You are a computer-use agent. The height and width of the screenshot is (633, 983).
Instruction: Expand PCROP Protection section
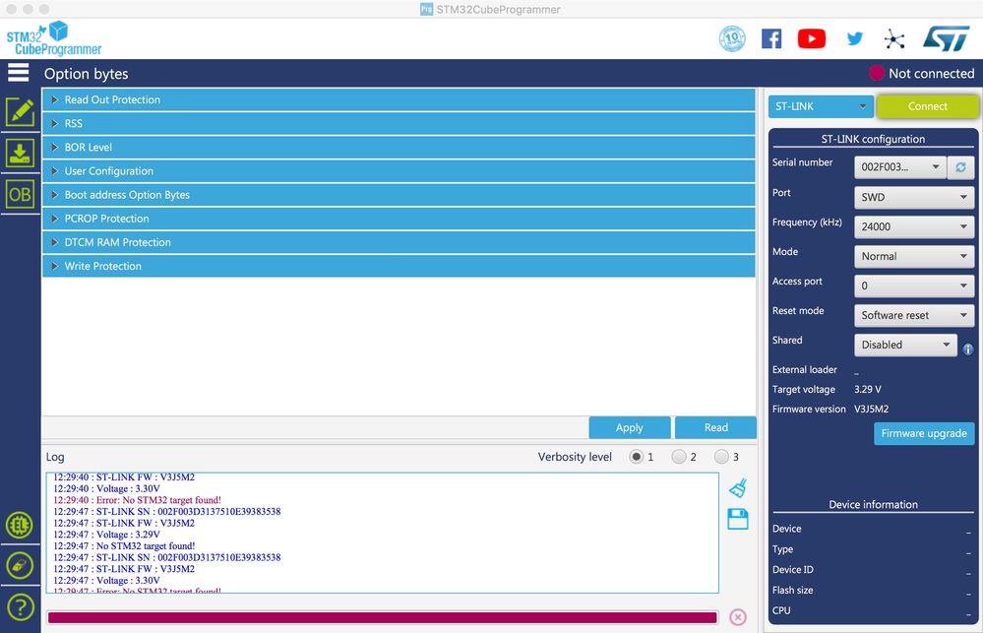(399, 219)
